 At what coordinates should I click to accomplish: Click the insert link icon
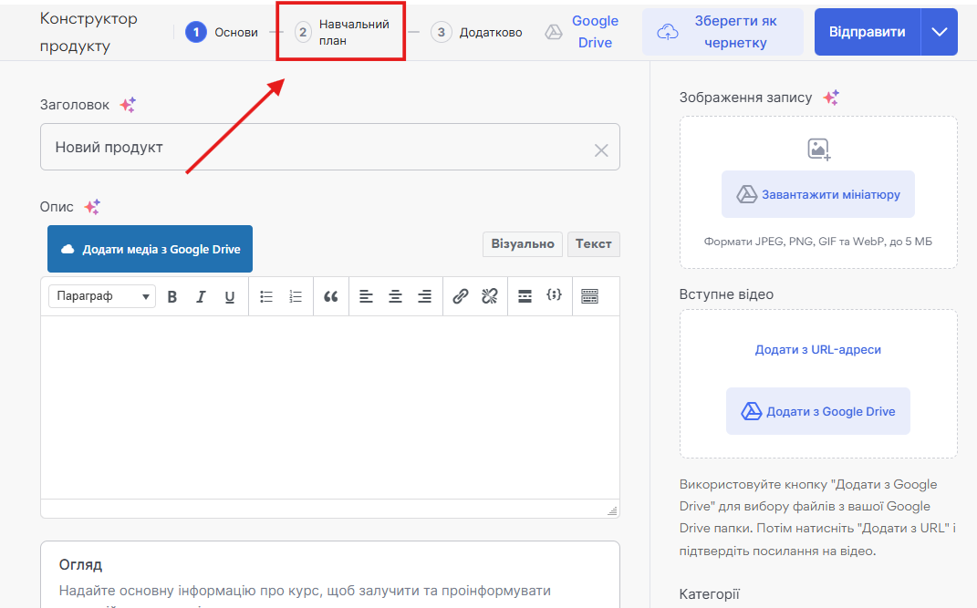pos(461,296)
